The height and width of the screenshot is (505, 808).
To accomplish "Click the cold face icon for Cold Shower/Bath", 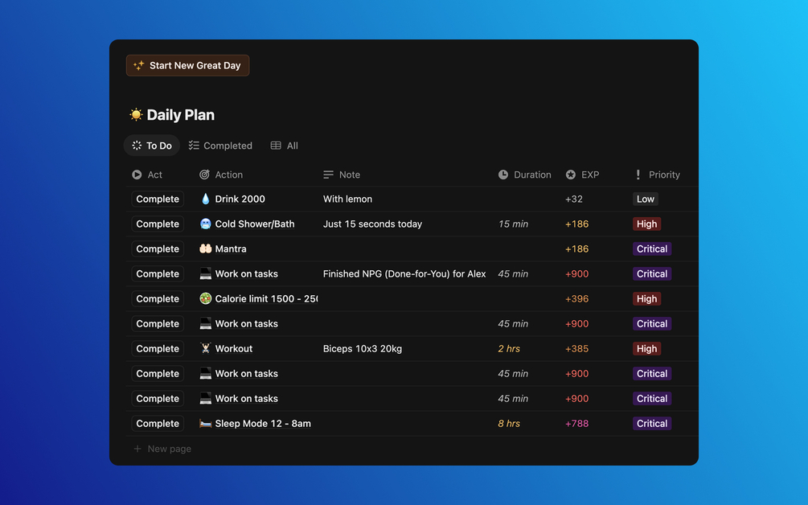I will click(206, 224).
